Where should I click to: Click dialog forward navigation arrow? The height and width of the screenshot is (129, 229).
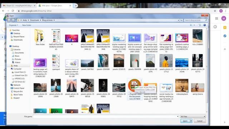(13, 20)
